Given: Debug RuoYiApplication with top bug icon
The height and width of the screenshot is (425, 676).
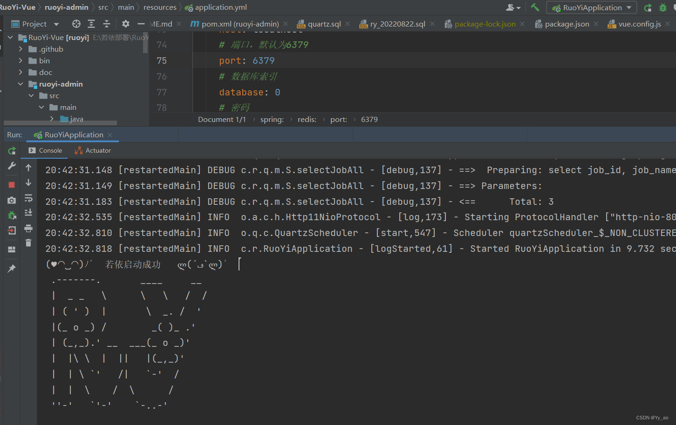Looking at the screenshot, I should point(663,8).
